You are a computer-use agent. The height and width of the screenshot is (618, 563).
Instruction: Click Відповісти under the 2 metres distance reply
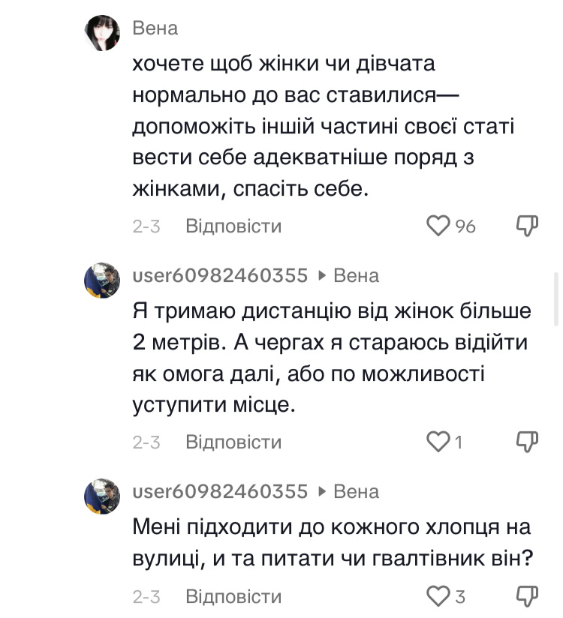point(233,442)
